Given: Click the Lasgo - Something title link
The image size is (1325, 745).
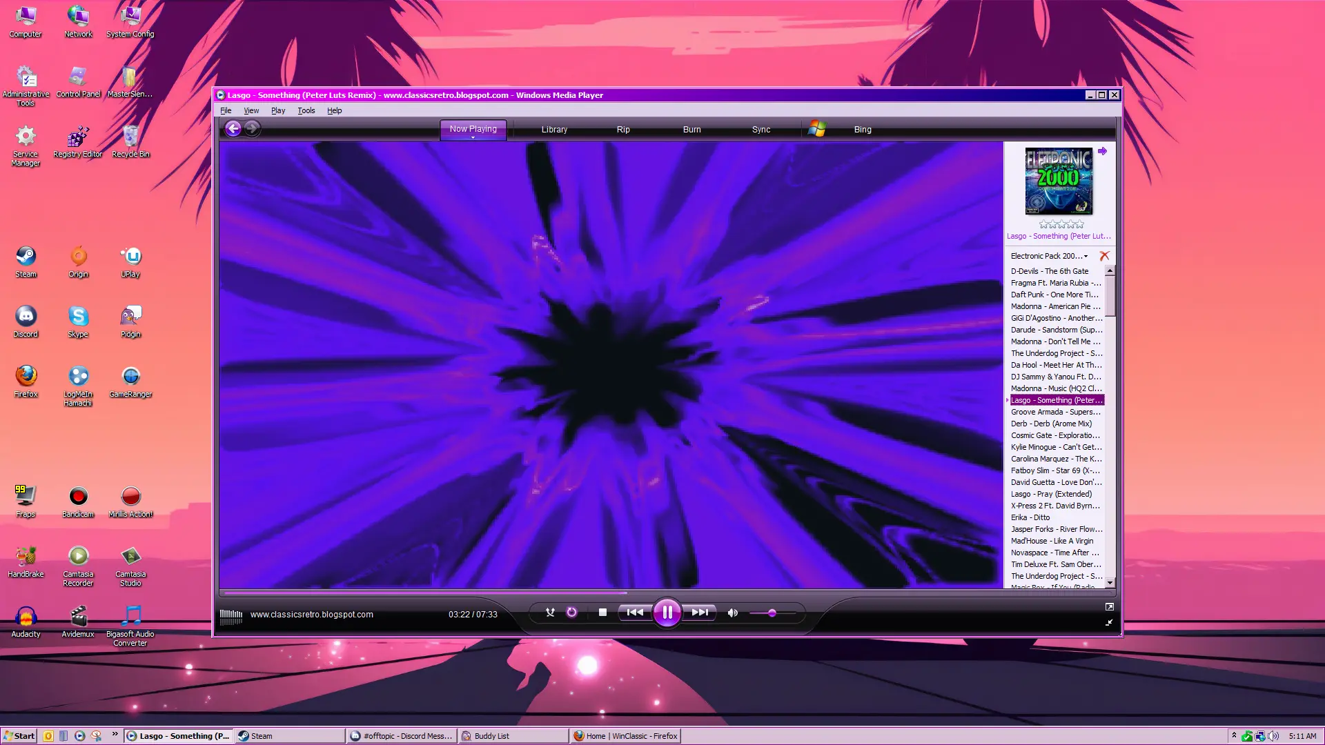Looking at the screenshot, I should coord(1059,236).
